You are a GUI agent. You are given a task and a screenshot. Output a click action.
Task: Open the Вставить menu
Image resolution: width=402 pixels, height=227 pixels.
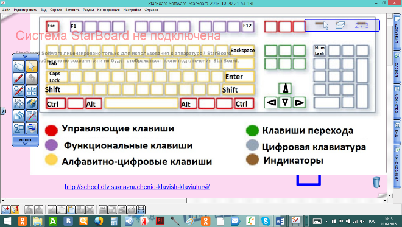(x=72, y=10)
